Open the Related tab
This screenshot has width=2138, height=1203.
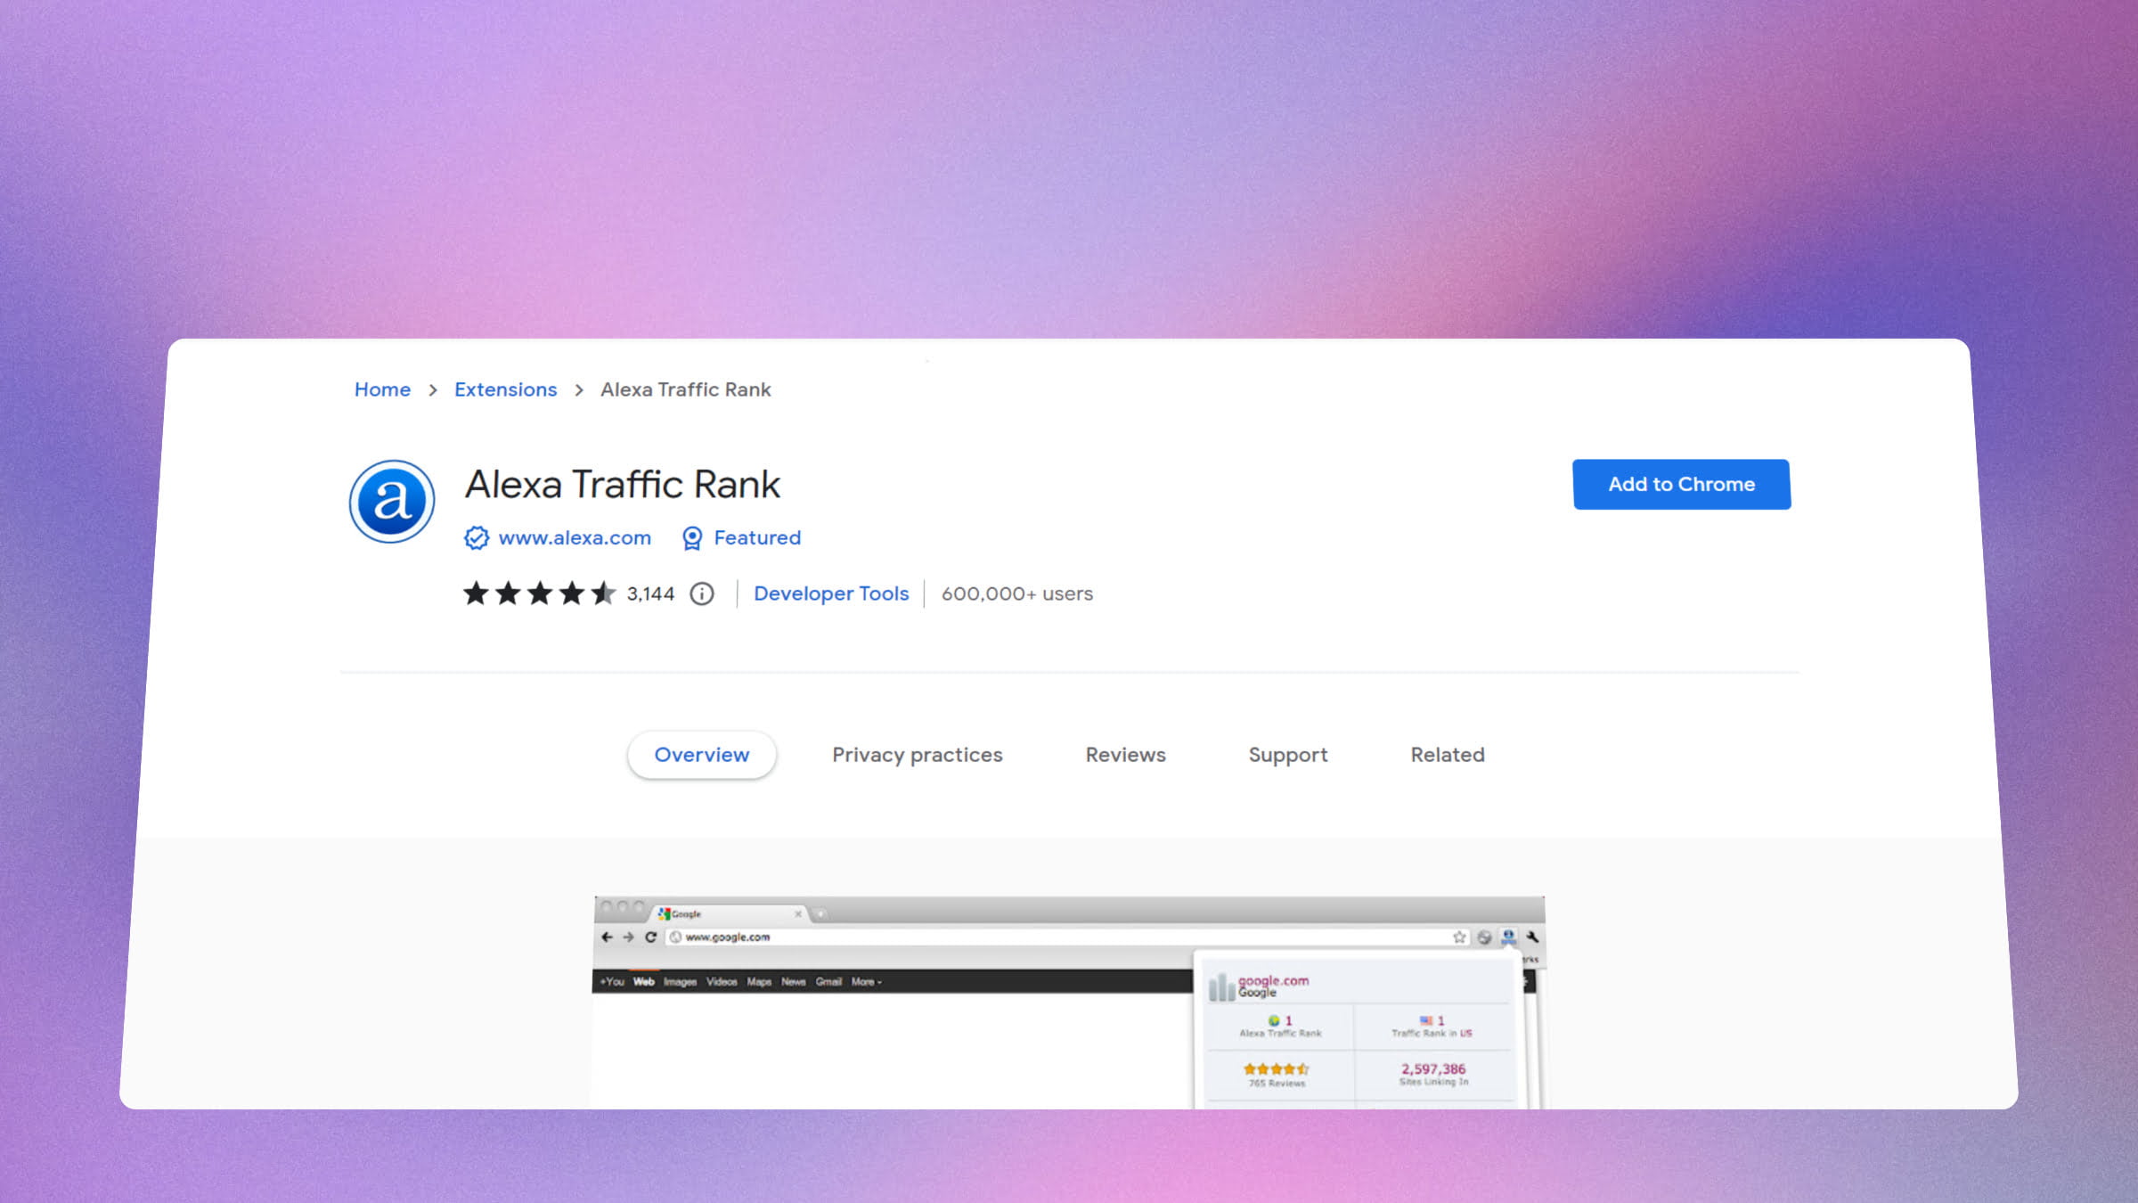coord(1448,754)
